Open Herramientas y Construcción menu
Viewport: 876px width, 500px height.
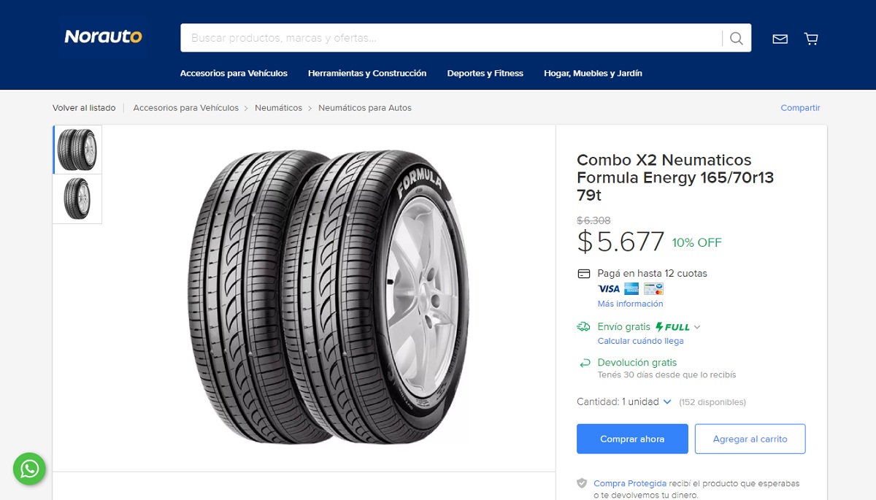point(367,73)
